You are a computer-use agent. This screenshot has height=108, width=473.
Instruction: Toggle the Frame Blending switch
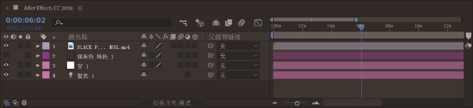tap(229, 23)
